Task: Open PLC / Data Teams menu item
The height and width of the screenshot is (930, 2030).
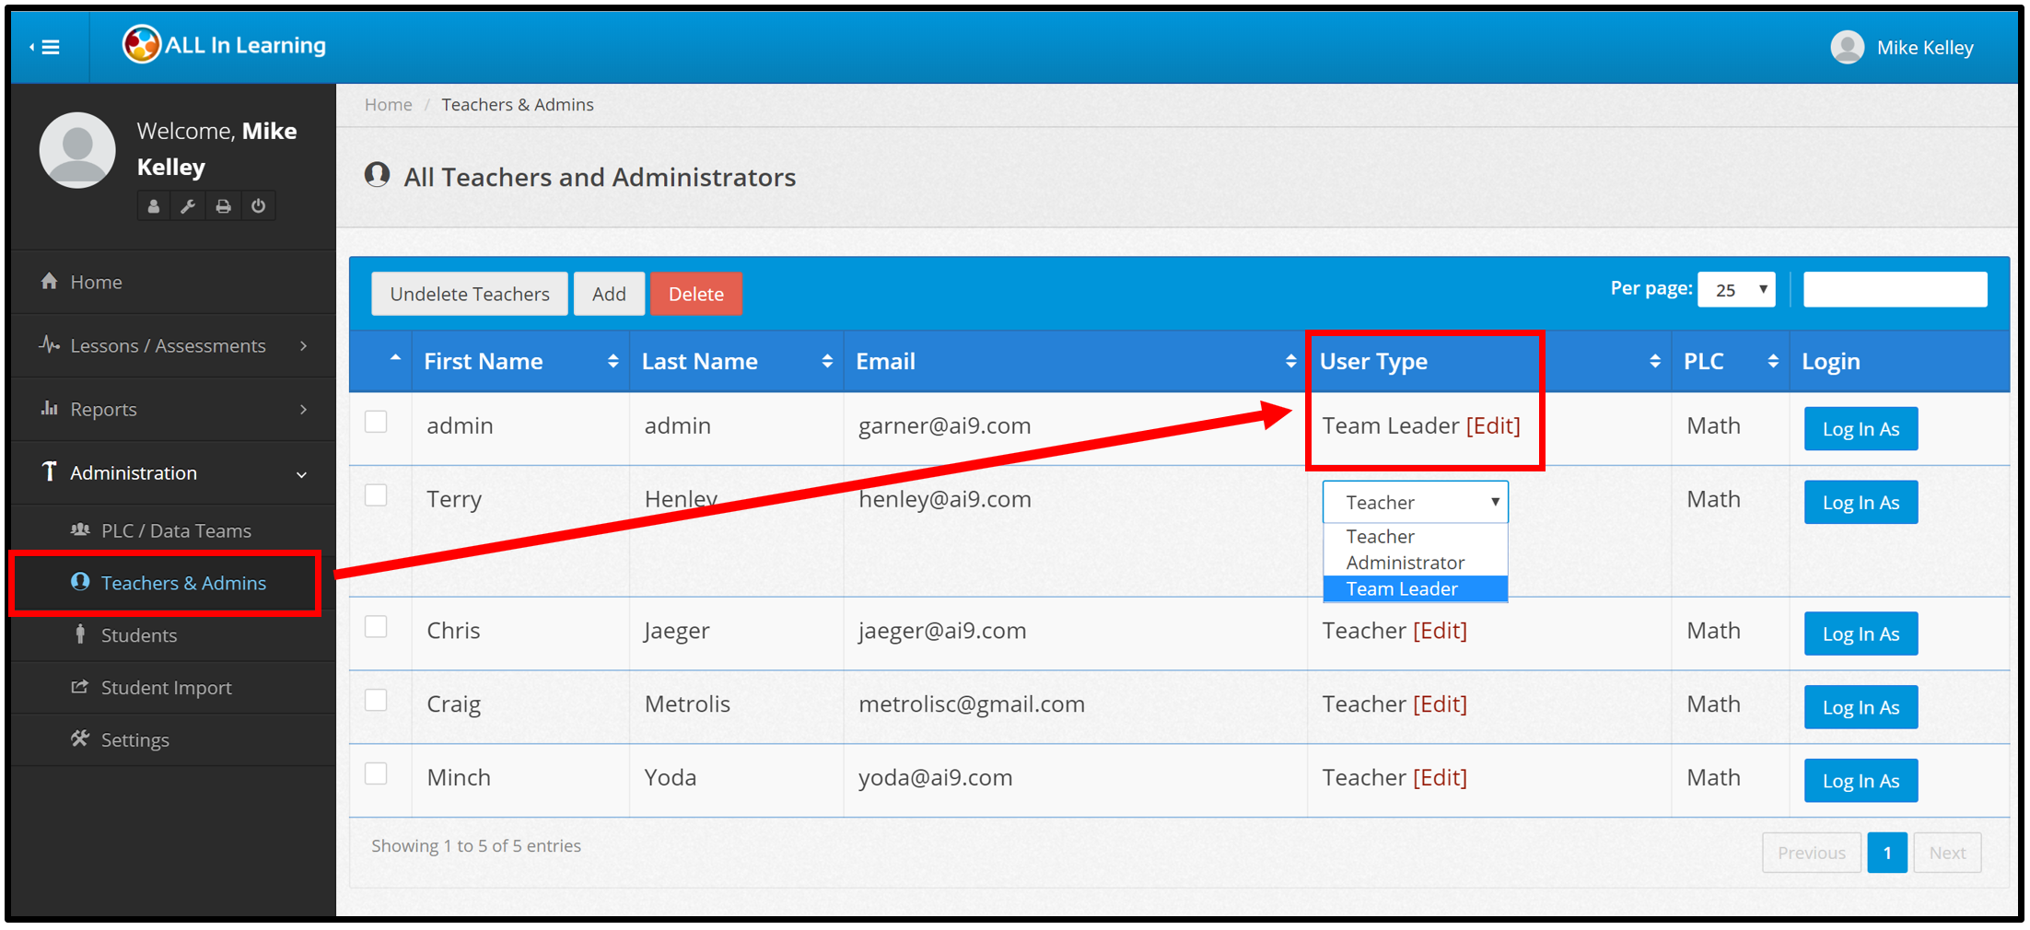Action: (x=175, y=530)
